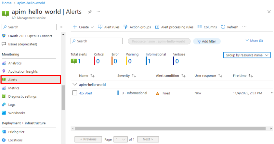274x144 pixels.
Task: Pin the apim-hello-world Alerts page
Action: click(x=90, y=12)
